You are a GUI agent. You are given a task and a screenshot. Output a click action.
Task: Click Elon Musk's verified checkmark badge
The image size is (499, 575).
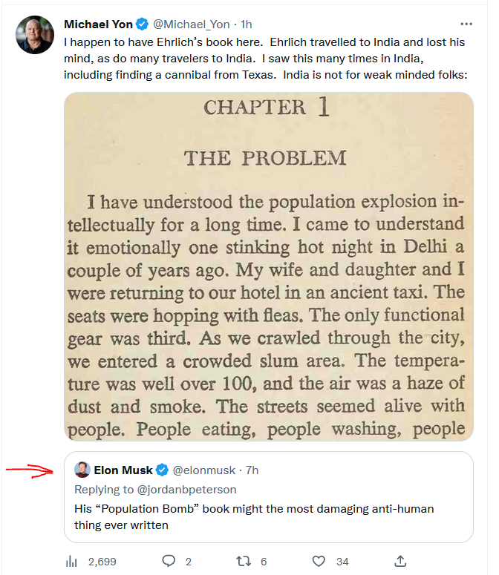coord(162,470)
